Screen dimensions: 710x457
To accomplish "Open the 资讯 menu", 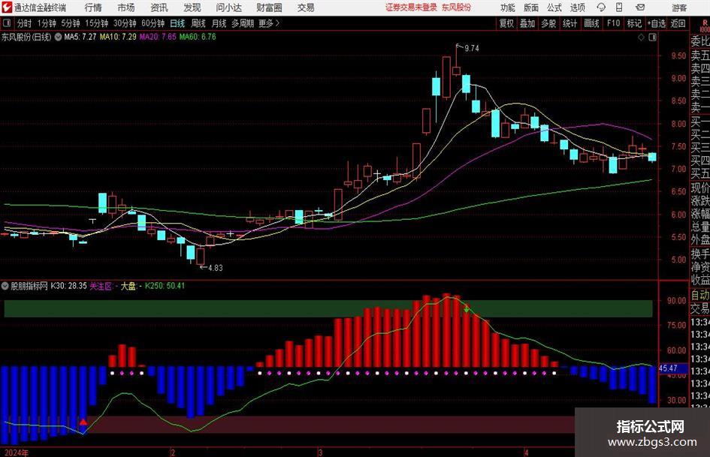I will pyautogui.click(x=159, y=8).
